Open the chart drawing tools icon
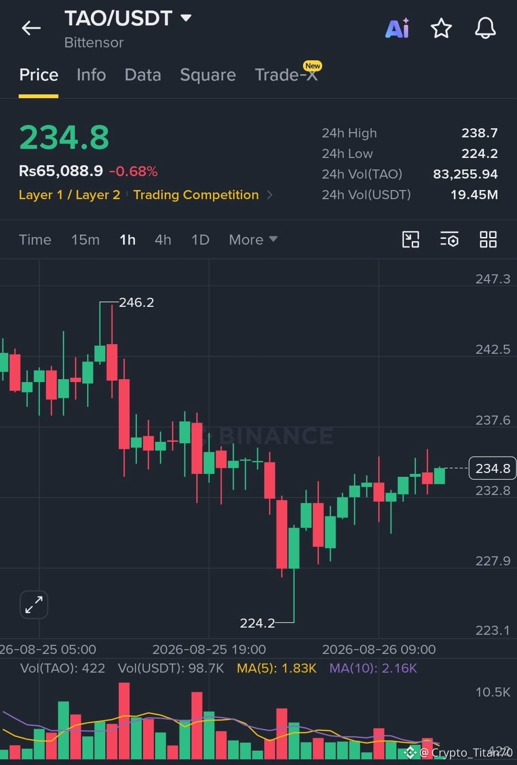Image resolution: width=517 pixels, height=765 pixels. pos(411,239)
